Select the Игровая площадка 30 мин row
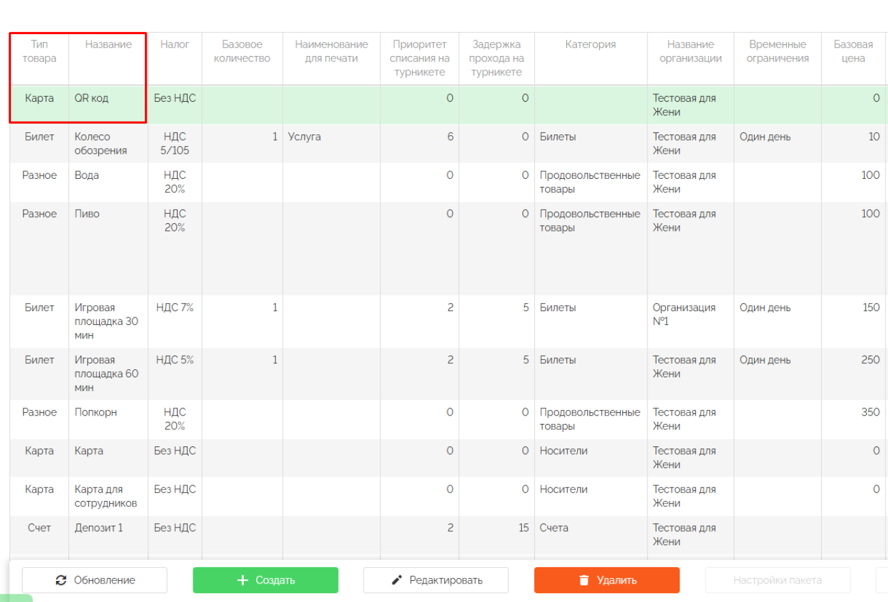 (106, 321)
